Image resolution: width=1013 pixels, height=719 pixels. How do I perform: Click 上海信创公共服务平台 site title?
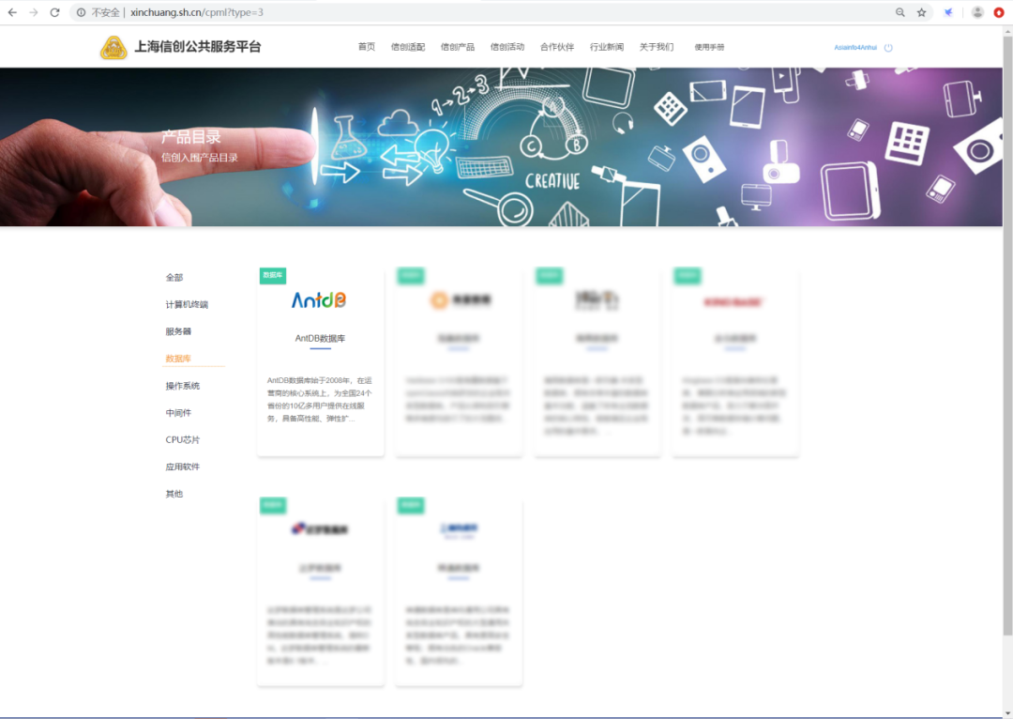[198, 47]
